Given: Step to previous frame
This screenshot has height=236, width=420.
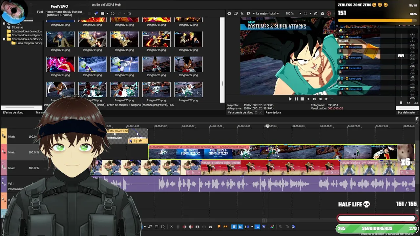Looking at the screenshot, I should click(x=320, y=99).
